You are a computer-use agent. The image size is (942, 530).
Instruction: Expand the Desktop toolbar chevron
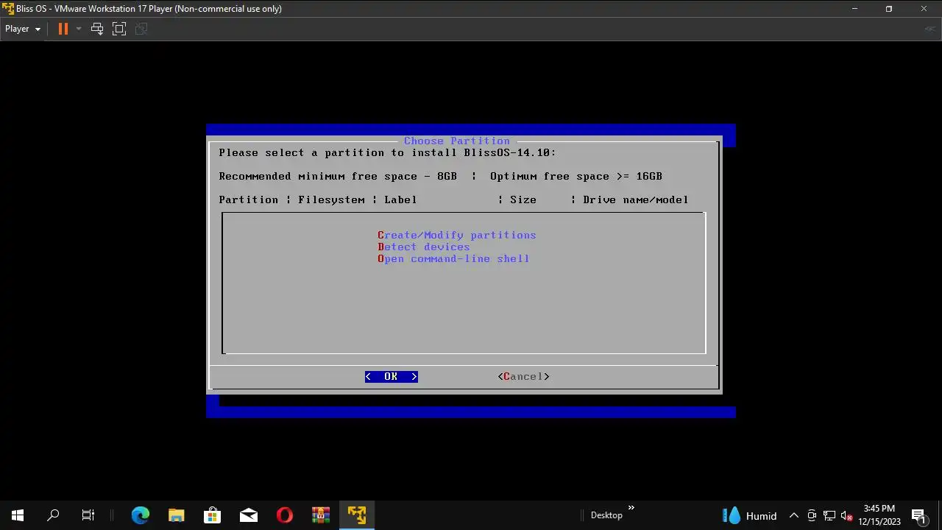tap(631, 508)
